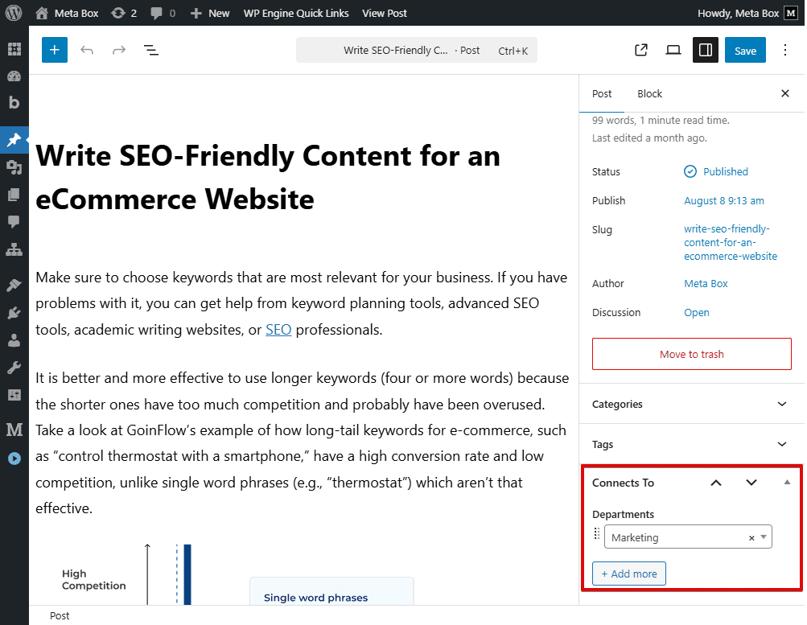This screenshot has height=625, width=807.
Task: Toggle Connects To panel with small triangle
Action: pos(787,483)
